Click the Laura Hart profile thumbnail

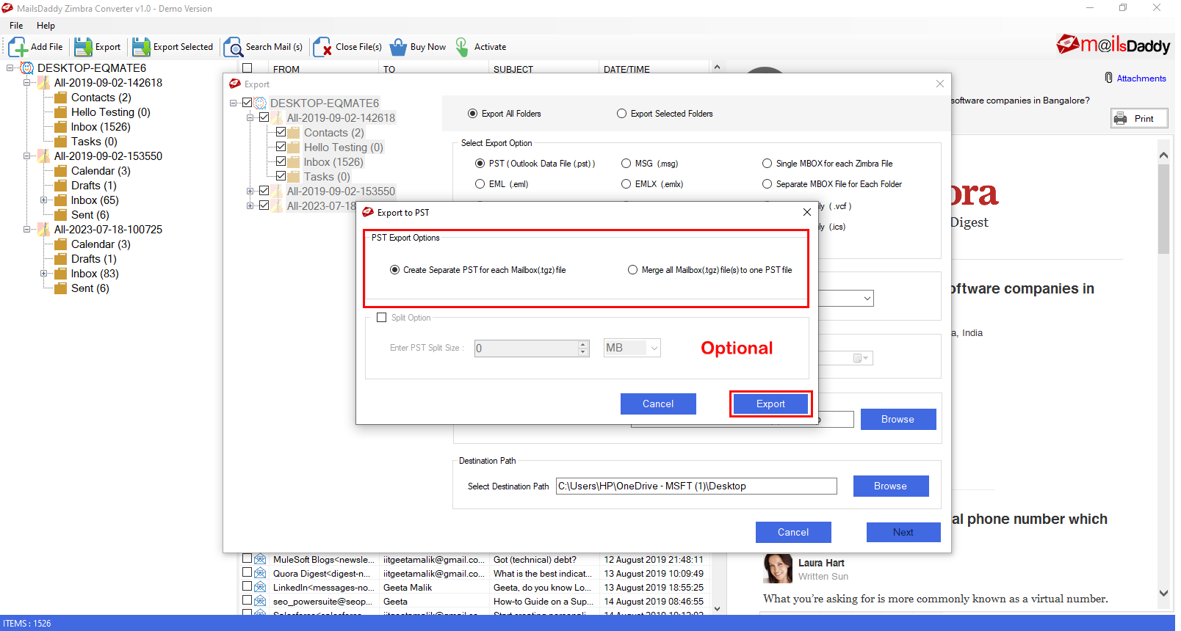coord(778,569)
